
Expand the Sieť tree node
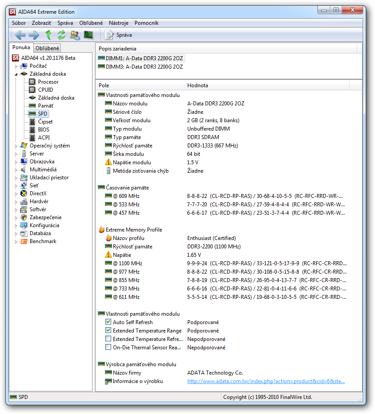[x=16, y=186]
